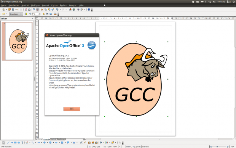Switch to the Layout layer tab

[46, 139]
